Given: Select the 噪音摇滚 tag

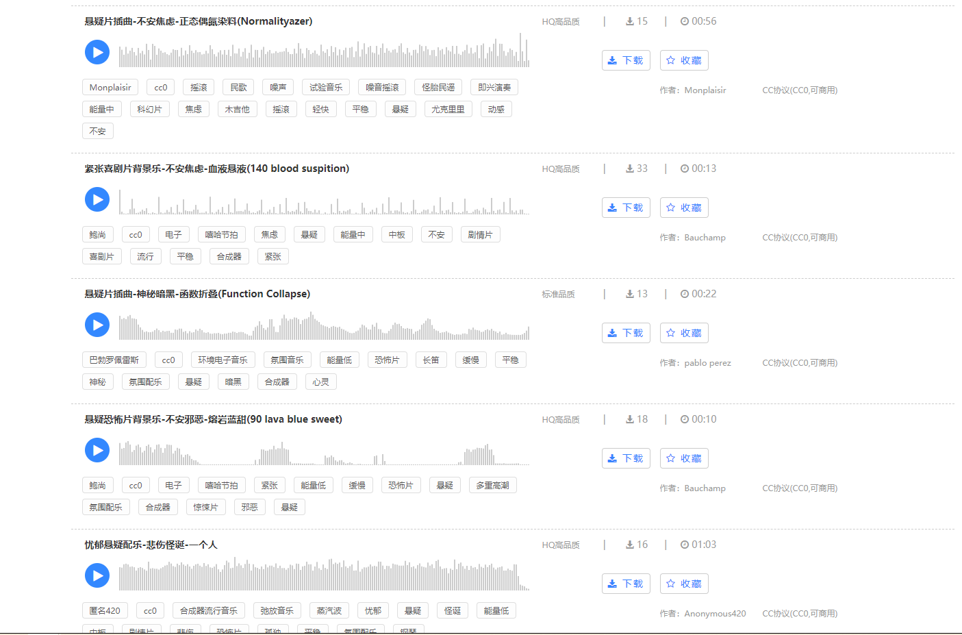Looking at the screenshot, I should [382, 87].
